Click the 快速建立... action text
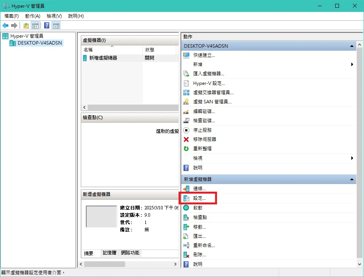The width and height of the screenshot is (364, 277). coord(204,55)
